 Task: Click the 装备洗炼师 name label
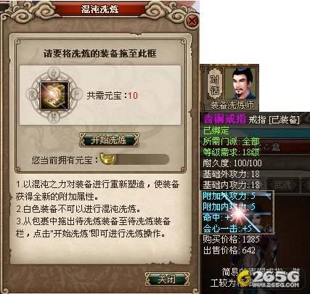(232, 105)
